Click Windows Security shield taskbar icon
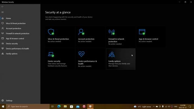This screenshot has height=109, width=194. tap(90, 106)
